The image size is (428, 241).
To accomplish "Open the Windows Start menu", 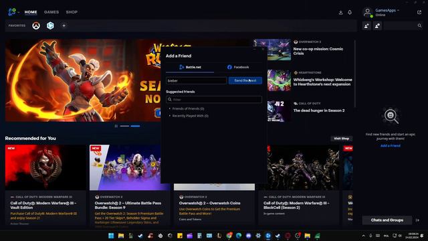I will [111, 236].
